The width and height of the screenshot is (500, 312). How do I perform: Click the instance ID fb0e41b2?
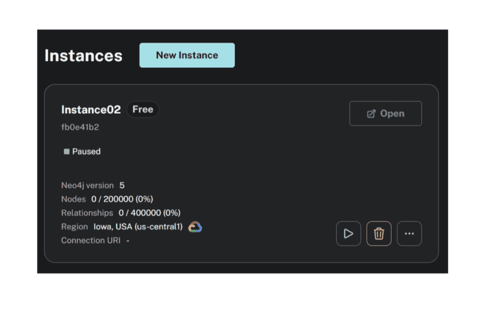click(x=80, y=127)
